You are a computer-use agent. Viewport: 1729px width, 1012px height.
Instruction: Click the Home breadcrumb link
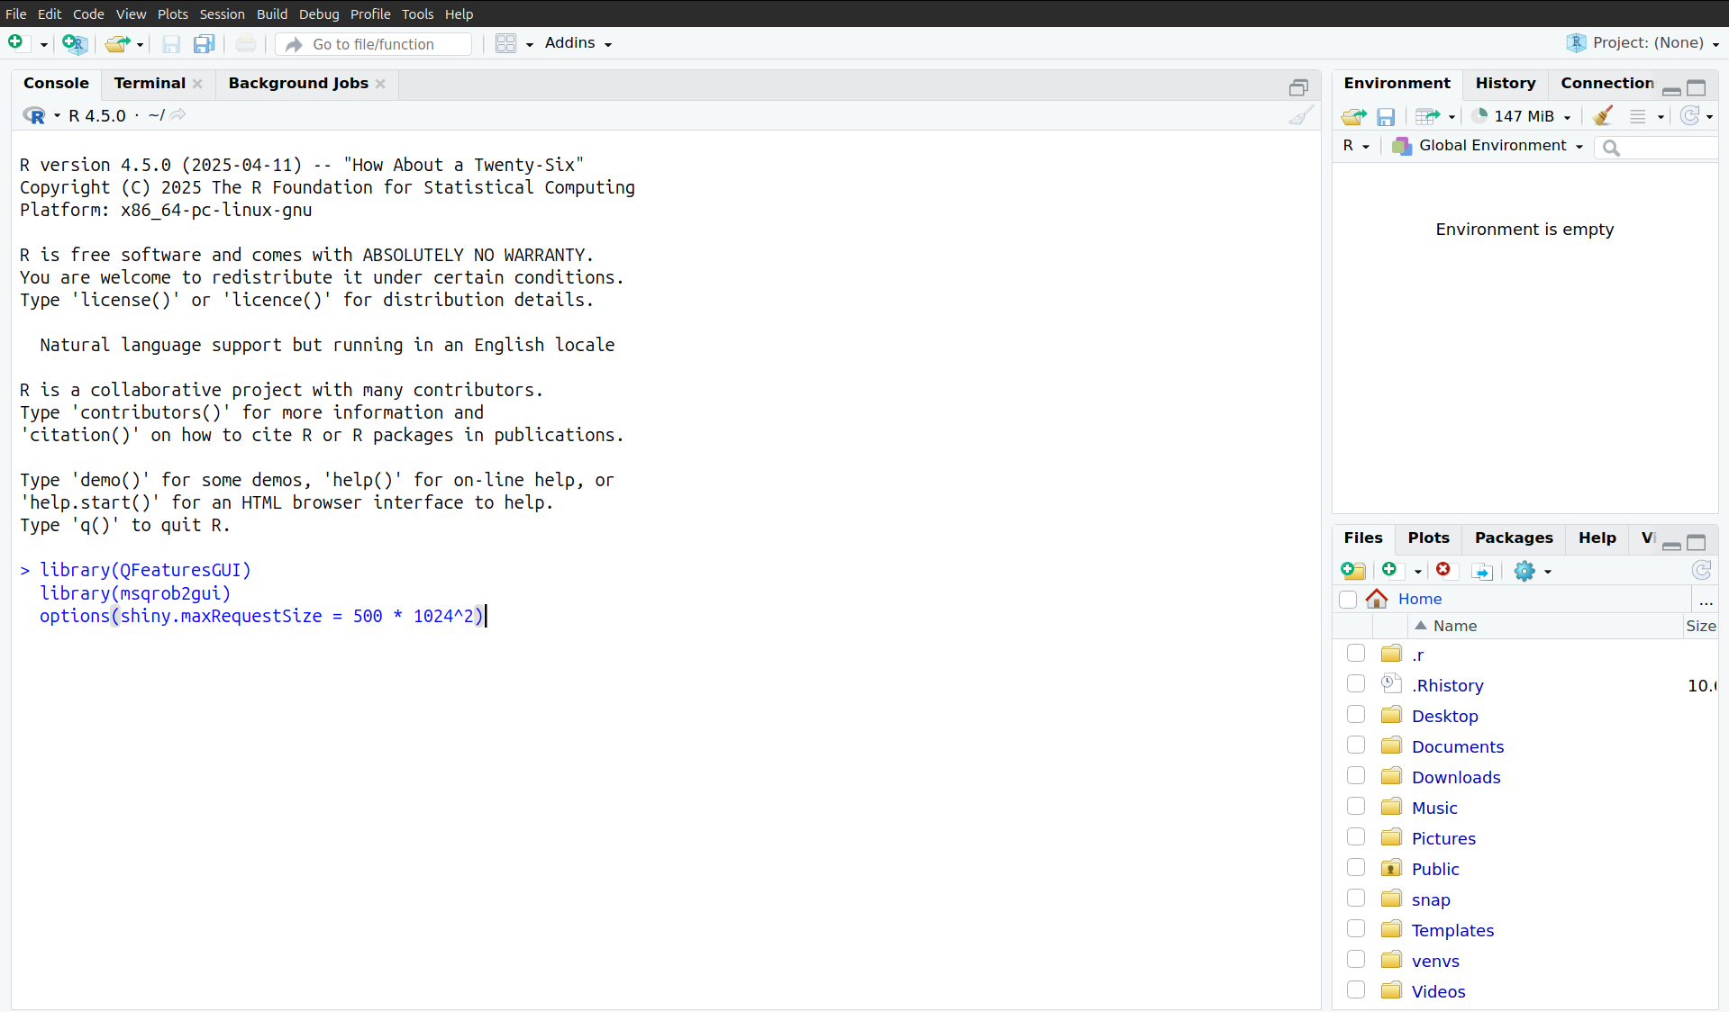[x=1420, y=599]
